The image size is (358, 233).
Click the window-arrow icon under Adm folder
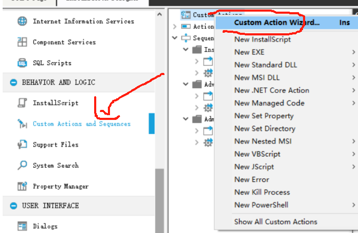[x=208, y=131]
